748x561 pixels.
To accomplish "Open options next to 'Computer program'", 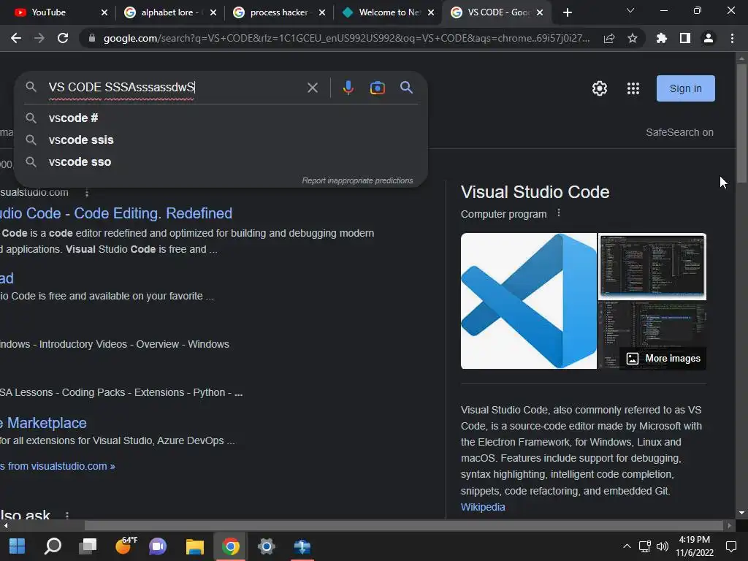I will pyautogui.click(x=559, y=213).
